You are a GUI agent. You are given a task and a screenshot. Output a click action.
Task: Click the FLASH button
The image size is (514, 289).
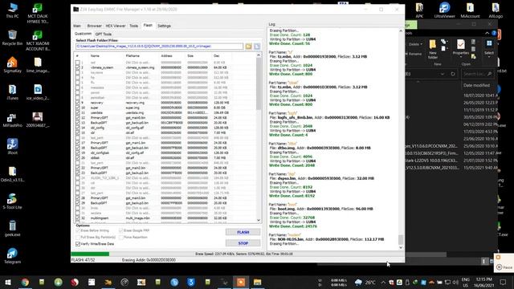243,232
